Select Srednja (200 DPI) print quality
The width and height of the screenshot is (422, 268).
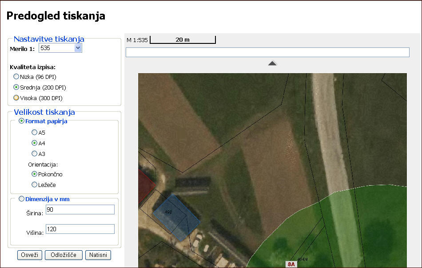coord(16,87)
